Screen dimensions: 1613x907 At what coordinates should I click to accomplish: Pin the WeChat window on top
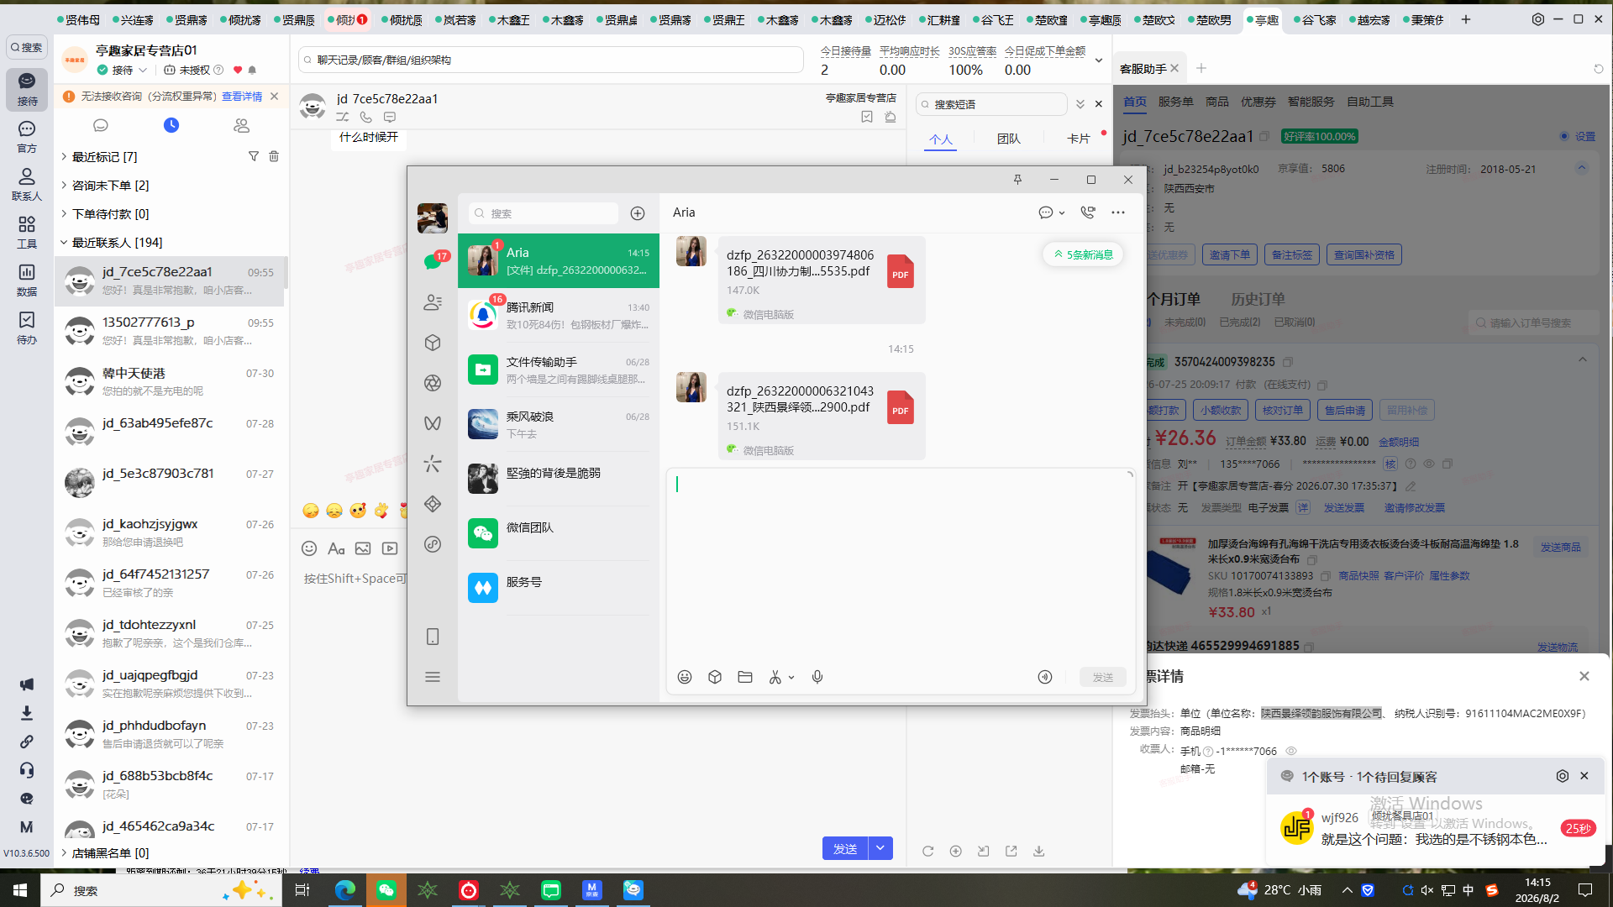pos(1017,180)
